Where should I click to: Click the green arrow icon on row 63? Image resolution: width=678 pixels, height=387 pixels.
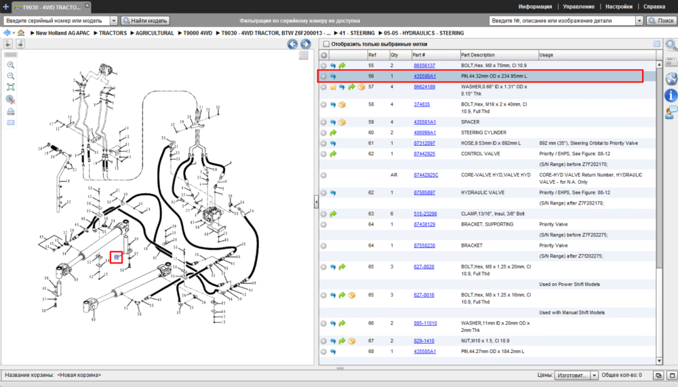click(333, 214)
